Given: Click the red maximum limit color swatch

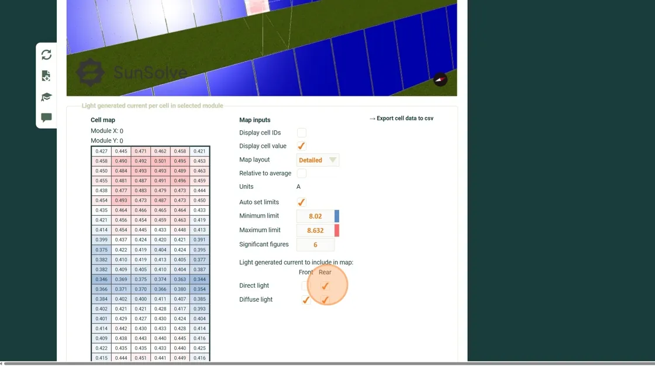Looking at the screenshot, I should [x=337, y=230].
